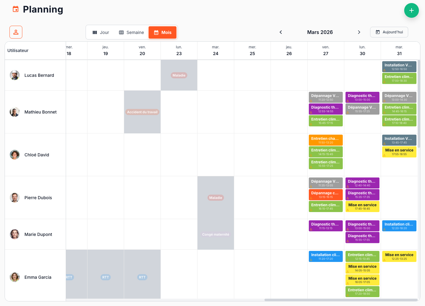Image resolution: width=425 pixels, height=306 pixels.
Task: Click the columns icon beside the Jour label
Action: click(x=95, y=32)
